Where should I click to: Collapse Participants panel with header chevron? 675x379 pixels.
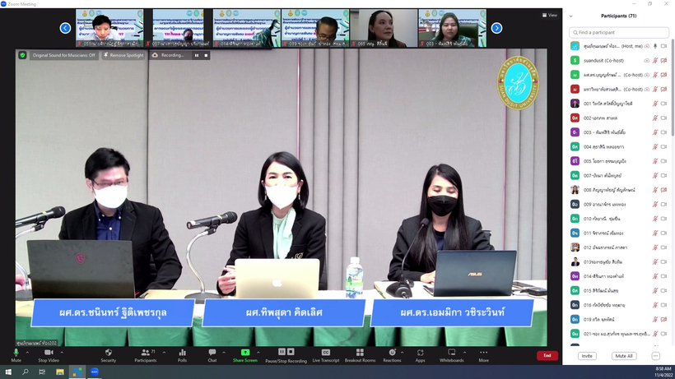point(570,16)
